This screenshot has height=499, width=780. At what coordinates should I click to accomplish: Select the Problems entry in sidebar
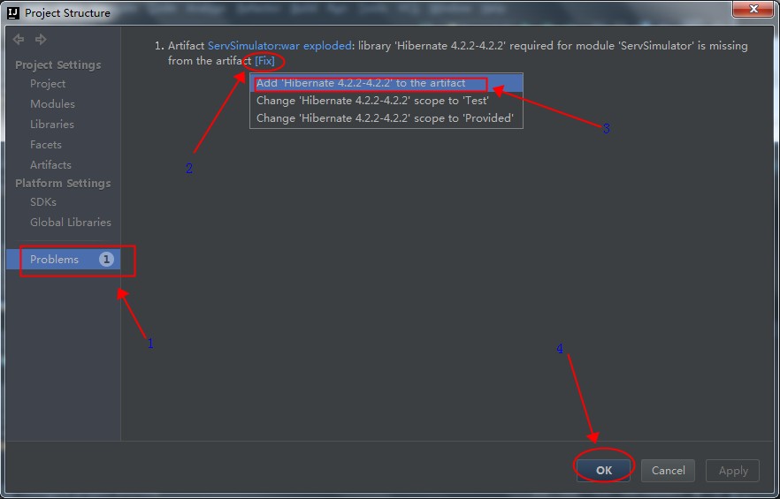(x=63, y=260)
